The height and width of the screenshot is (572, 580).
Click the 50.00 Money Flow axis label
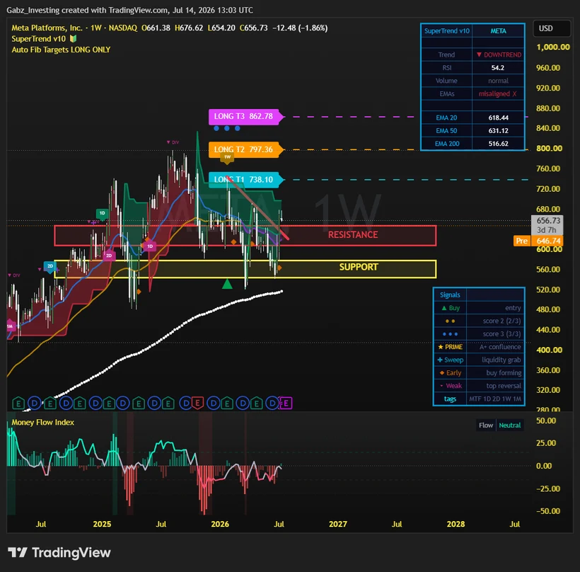(546, 421)
